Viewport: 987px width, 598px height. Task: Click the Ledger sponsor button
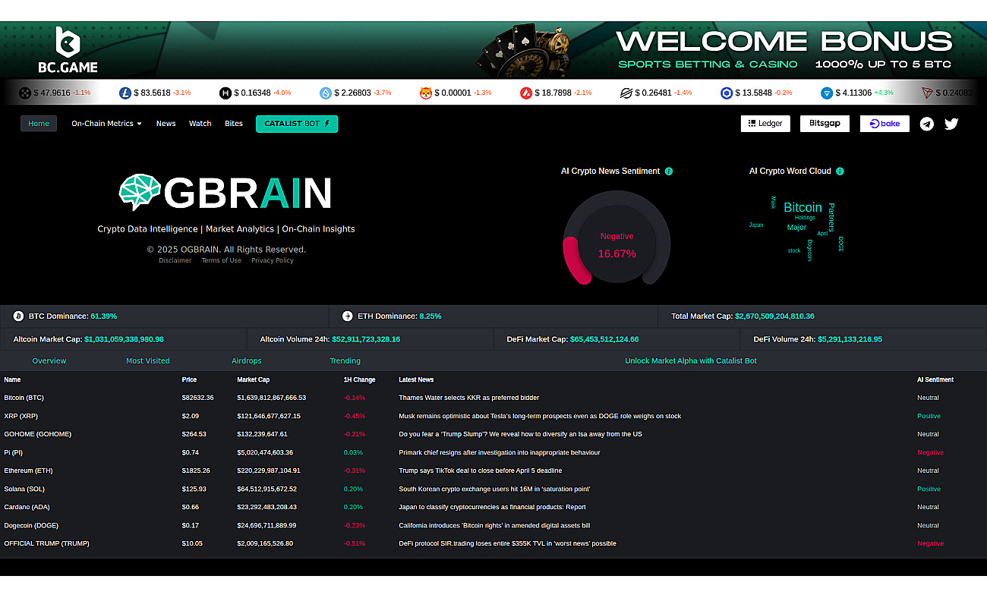pyautogui.click(x=765, y=124)
